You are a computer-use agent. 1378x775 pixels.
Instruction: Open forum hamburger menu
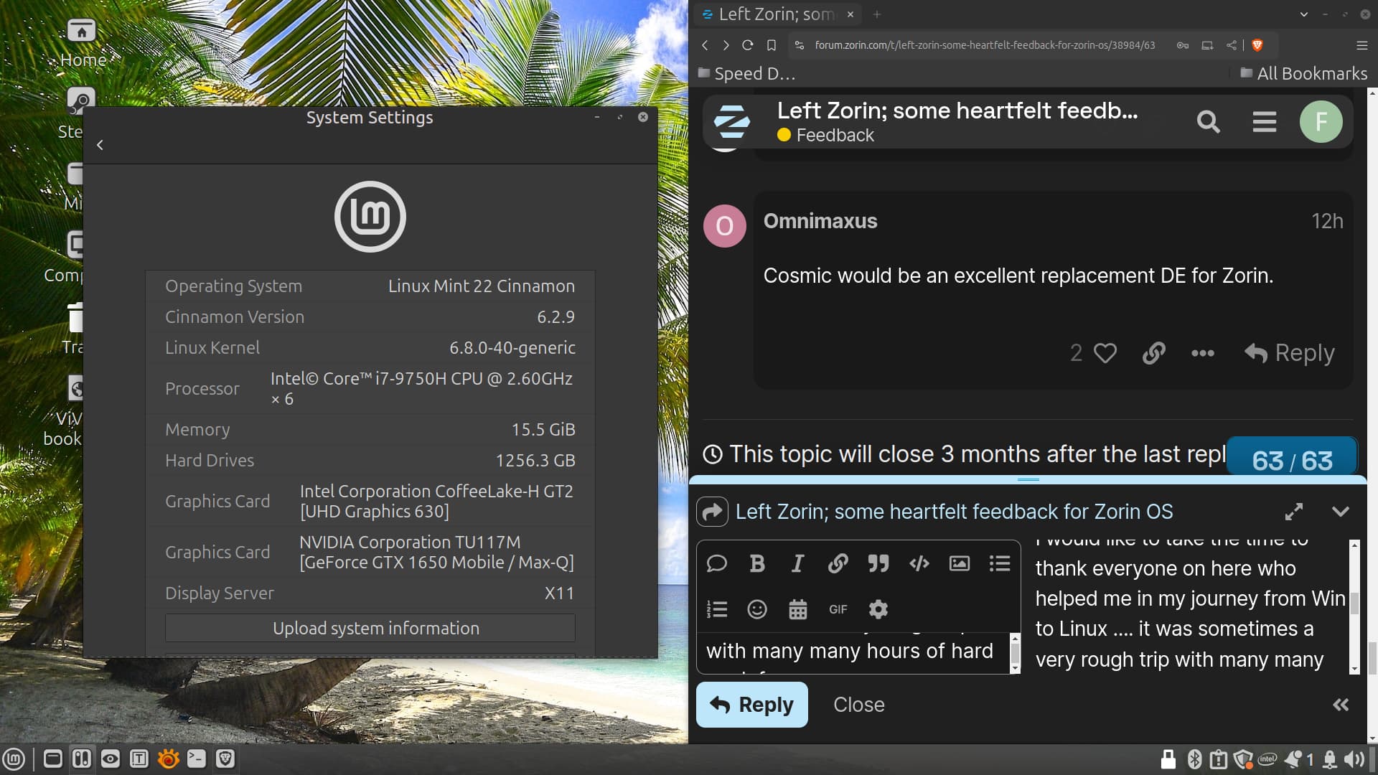(1265, 122)
